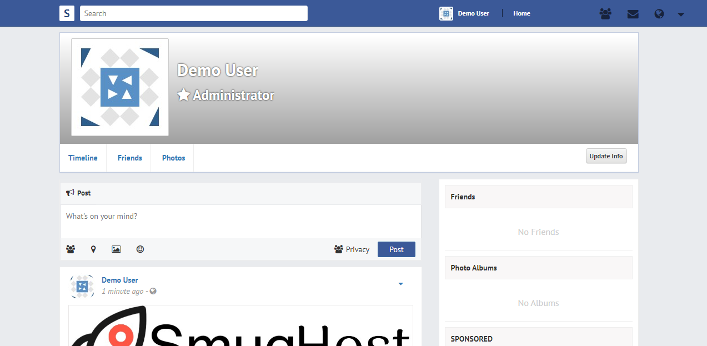Image resolution: width=707 pixels, height=346 pixels.
Task: Click the No Friends text
Action: tap(538, 232)
